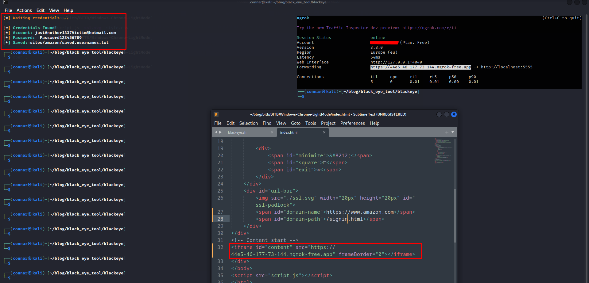Switch to index.html tab

[x=289, y=132]
